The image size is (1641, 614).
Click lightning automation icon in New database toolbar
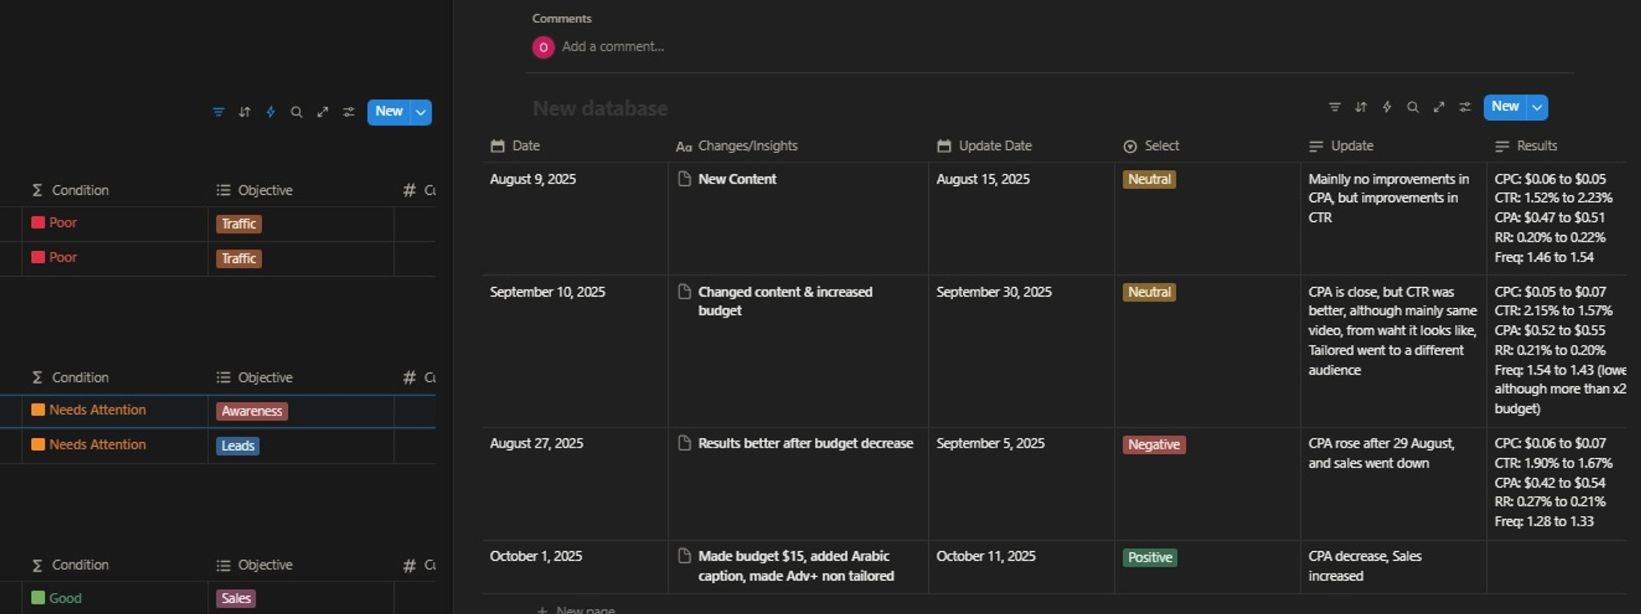pos(1387,107)
